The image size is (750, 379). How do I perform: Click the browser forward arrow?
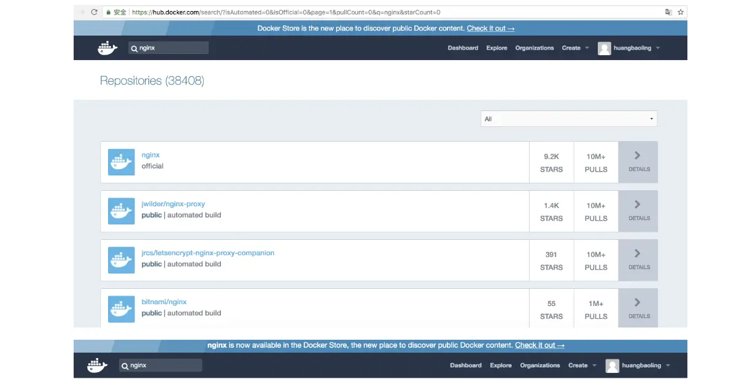click(x=82, y=12)
